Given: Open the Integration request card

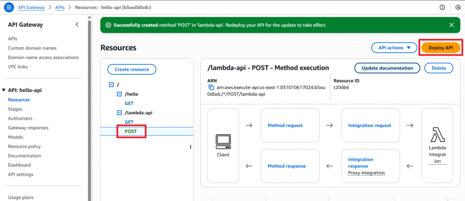Looking at the screenshot, I should click(371, 125).
